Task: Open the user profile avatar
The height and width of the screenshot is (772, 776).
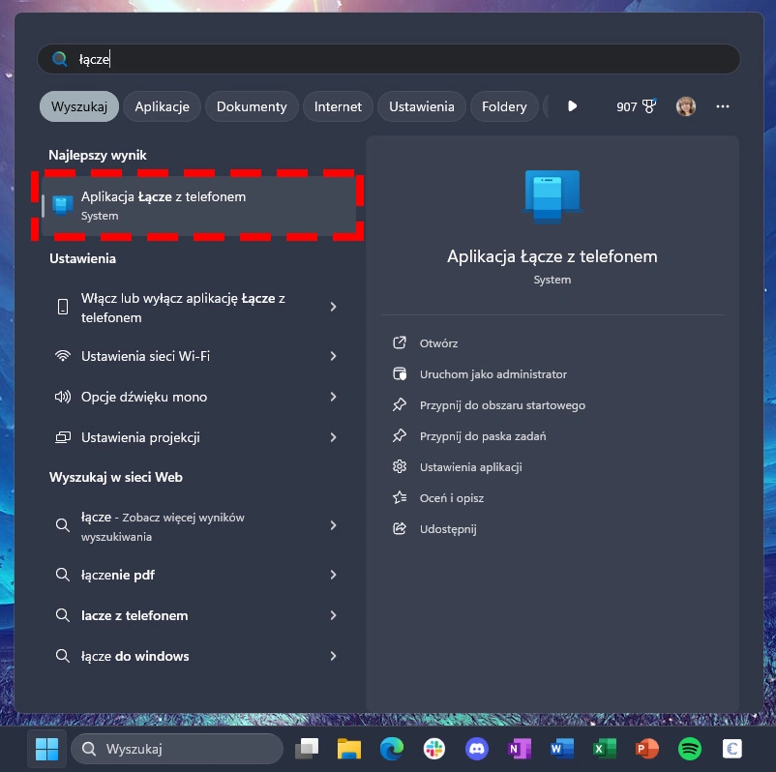Action: click(x=685, y=106)
